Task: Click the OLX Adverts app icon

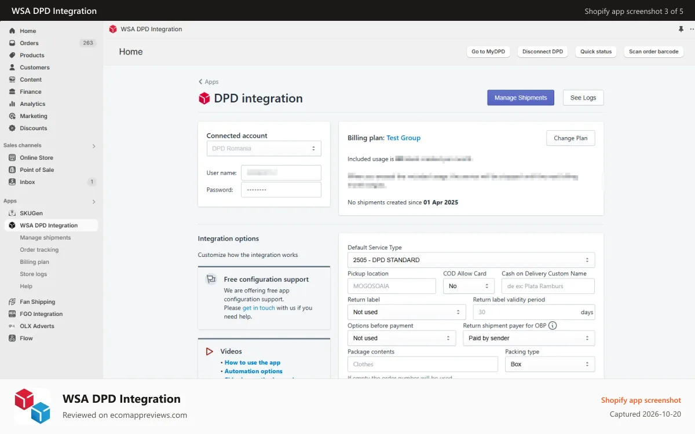Action: (12, 326)
